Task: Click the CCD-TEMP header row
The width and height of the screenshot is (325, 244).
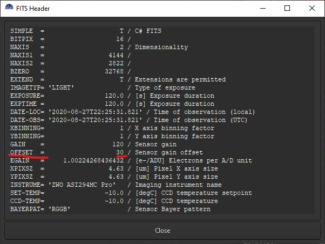Action: tap(108, 201)
